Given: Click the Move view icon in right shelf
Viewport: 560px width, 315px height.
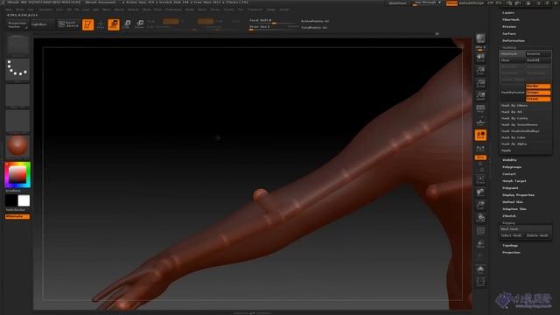Looking at the screenshot, I should [480, 192].
